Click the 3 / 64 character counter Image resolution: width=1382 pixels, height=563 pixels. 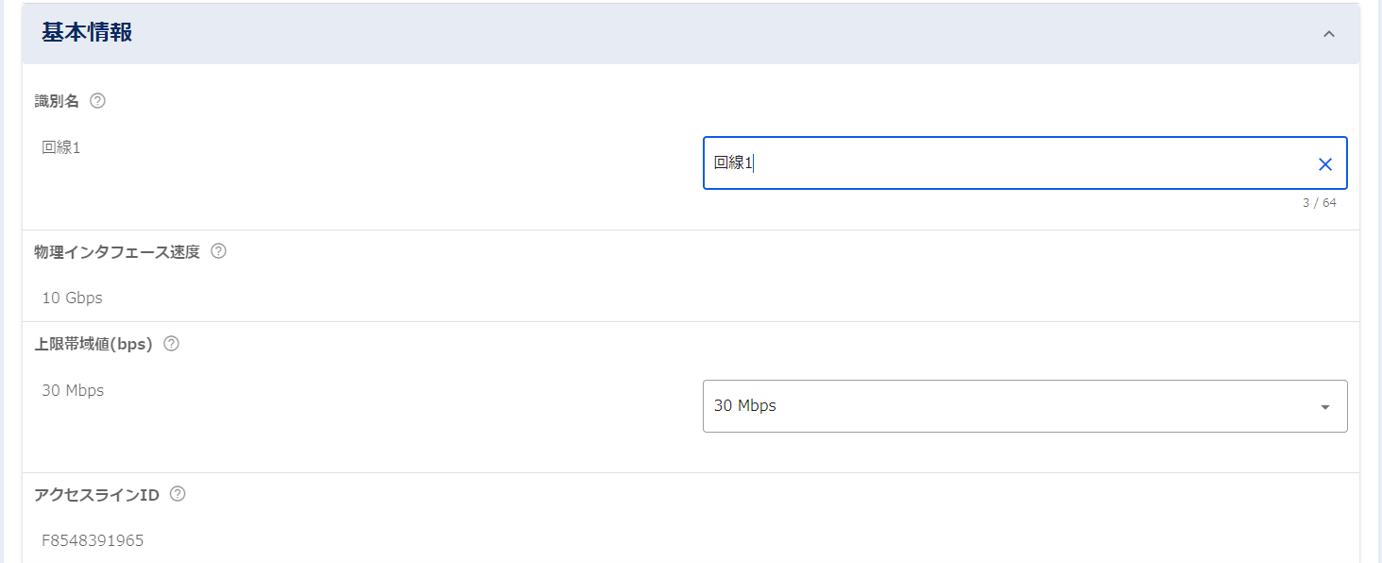click(1319, 203)
